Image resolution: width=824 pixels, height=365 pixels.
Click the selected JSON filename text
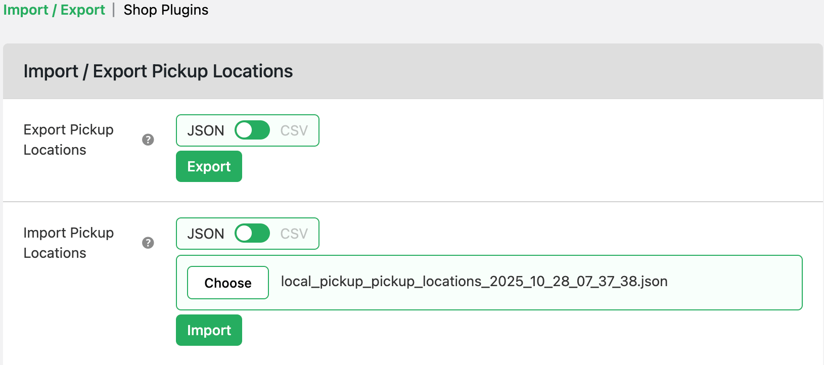coord(474,282)
